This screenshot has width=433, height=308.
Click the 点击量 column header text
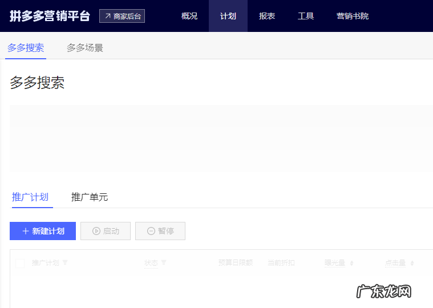(x=395, y=263)
